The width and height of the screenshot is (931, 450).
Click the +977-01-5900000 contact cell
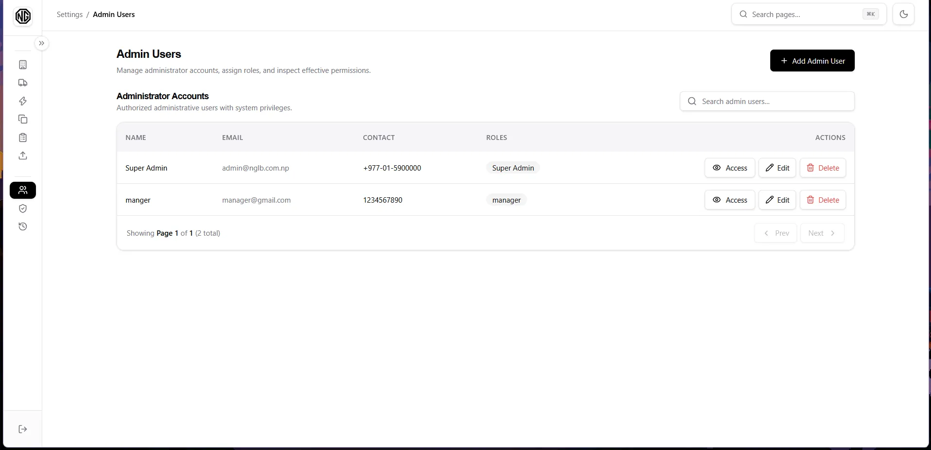(x=392, y=168)
